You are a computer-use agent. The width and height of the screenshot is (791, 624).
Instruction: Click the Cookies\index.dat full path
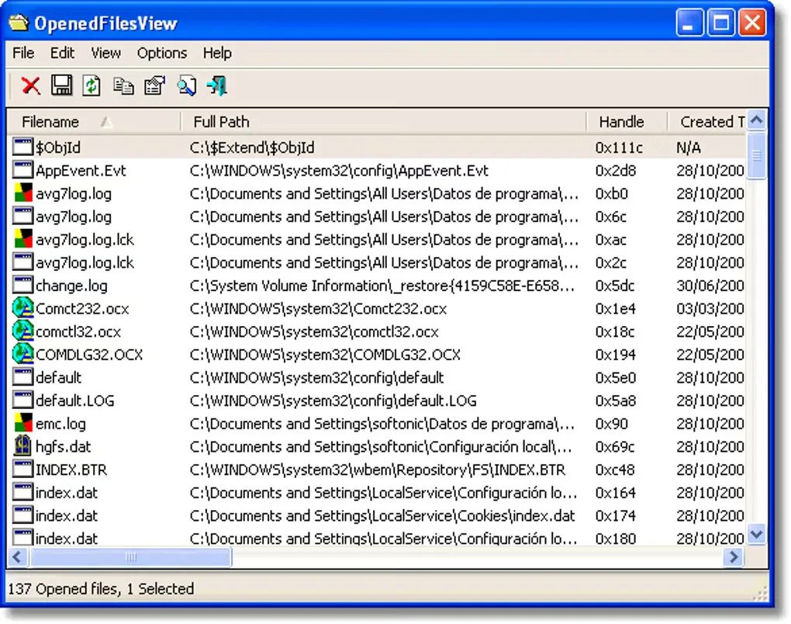click(x=382, y=516)
